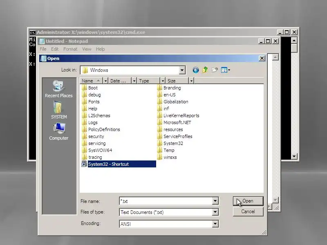Expand the Files of type dropdown
This screenshot has height=245, width=327.
click(x=215, y=212)
